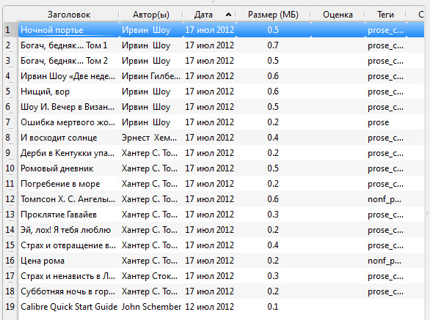Click the Теги column header
Image resolution: width=430 pixels, height=320 pixels.
tap(385, 15)
